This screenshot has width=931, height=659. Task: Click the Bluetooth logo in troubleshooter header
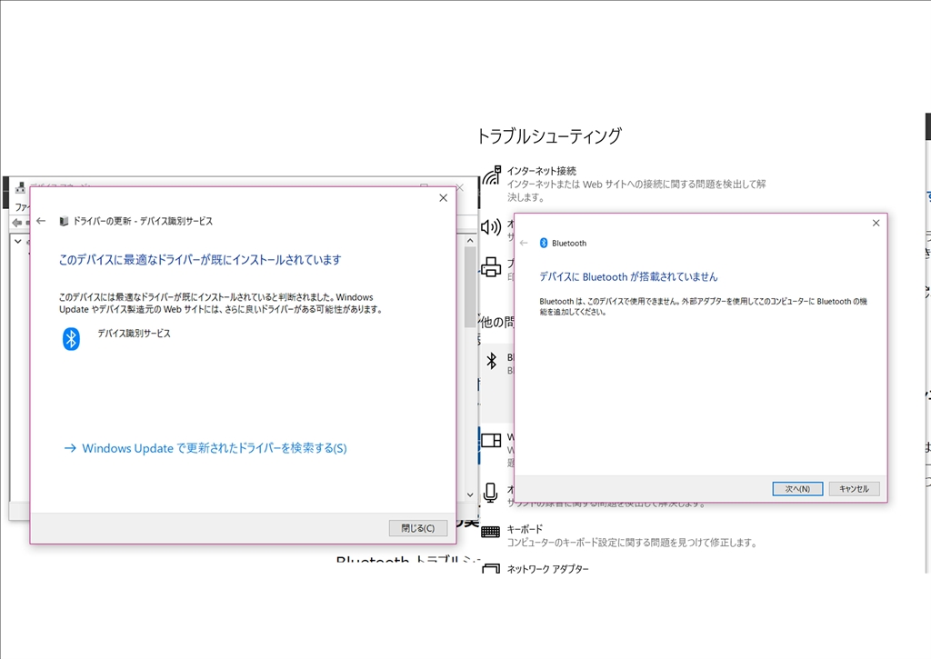tap(544, 243)
